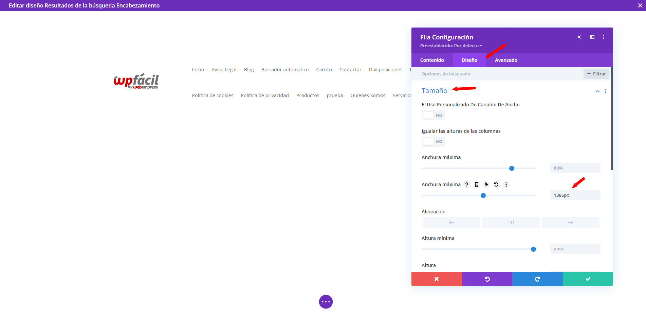Open the Divi posiciones menu link
The width and height of the screenshot is (646, 317).
click(x=386, y=70)
